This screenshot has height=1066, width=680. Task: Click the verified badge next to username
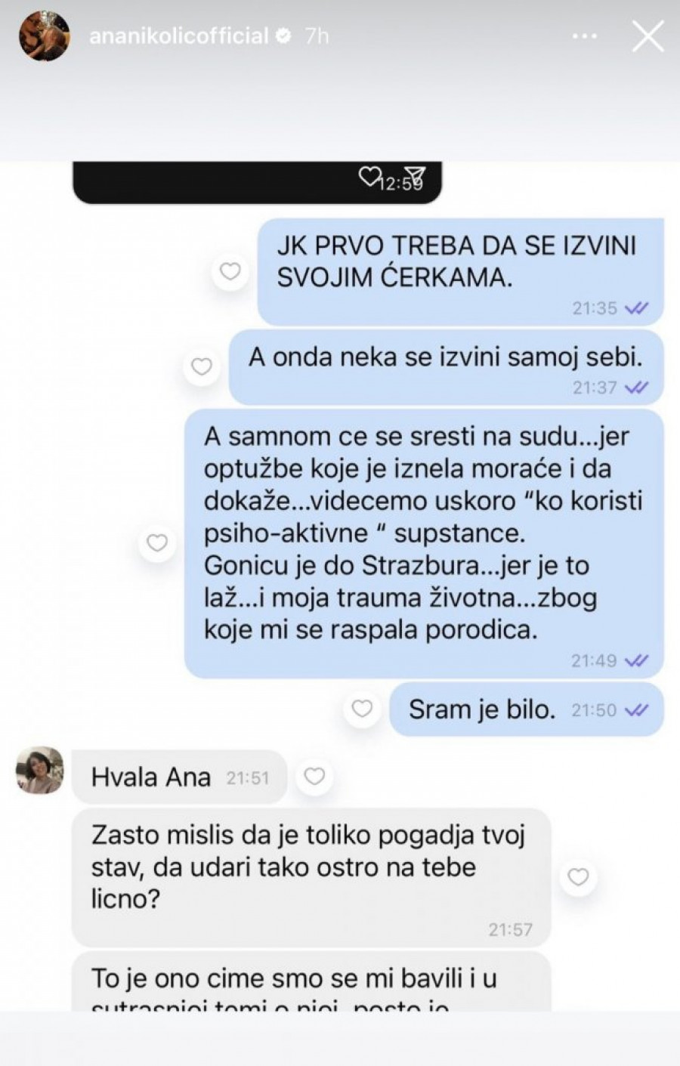(x=284, y=36)
